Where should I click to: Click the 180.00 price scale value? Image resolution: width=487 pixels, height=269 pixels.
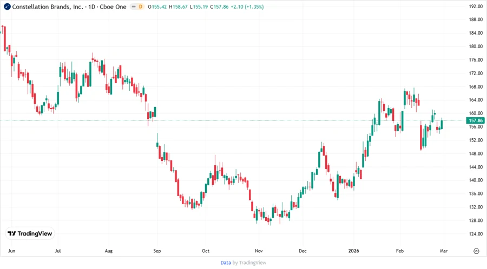(x=476, y=46)
